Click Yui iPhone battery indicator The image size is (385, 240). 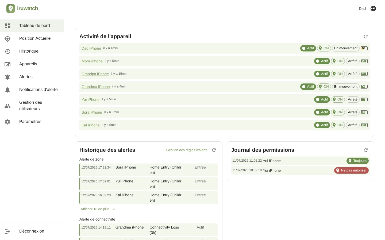pos(364,99)
